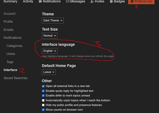Open Account preferences in sidebar

pyautogui.click(x=10, y=13)
